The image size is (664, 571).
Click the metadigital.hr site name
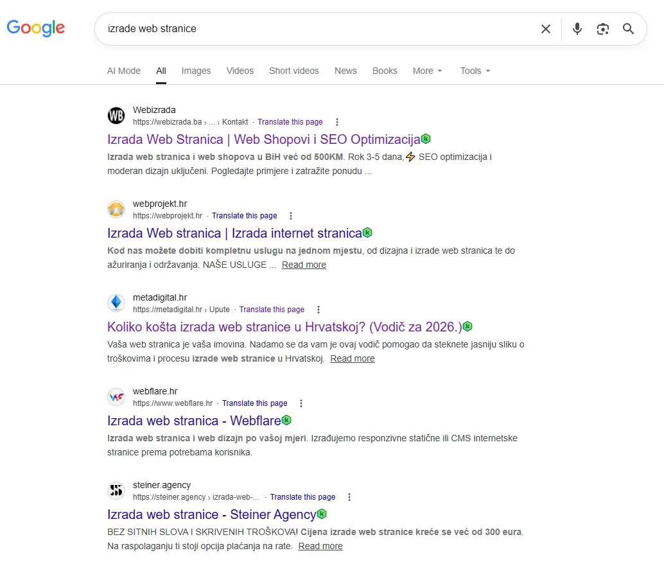coord(160,298)
